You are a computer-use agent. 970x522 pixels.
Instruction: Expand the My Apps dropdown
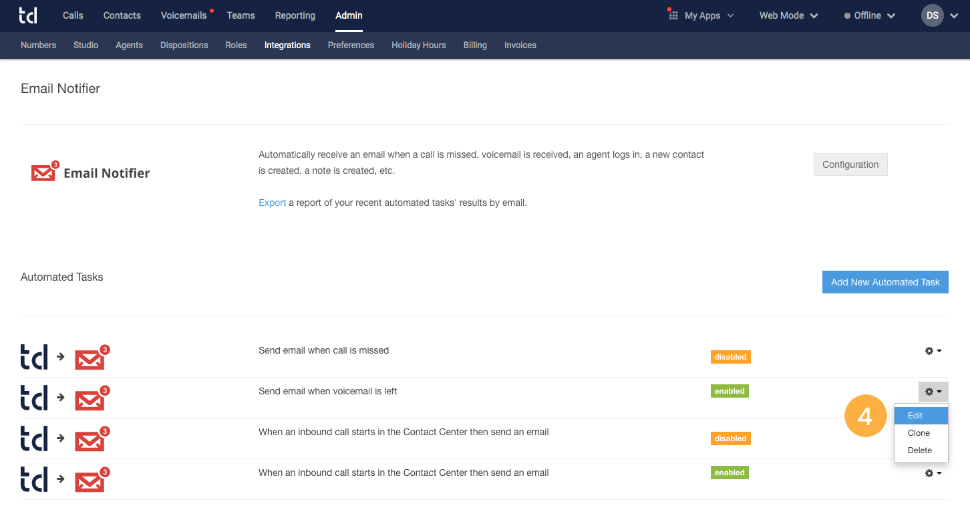tap(709, 15)
